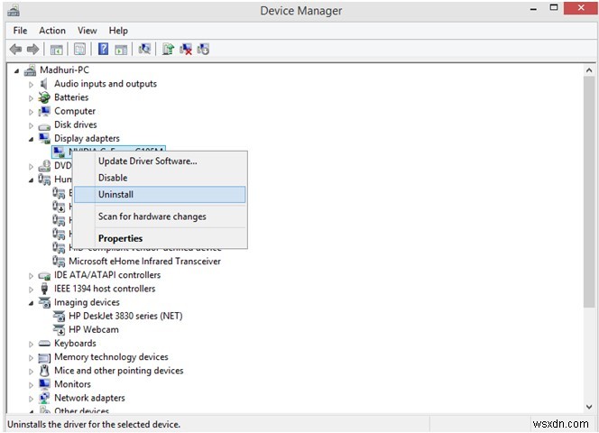The height and width of the screenshot is (433, 599).
Task: Click the Update Driver Software toolbar icon
Action: click(x=168, y=49)
